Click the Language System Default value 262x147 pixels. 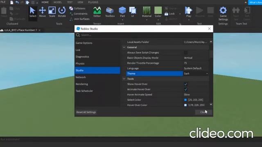click(x=193, y=68)
